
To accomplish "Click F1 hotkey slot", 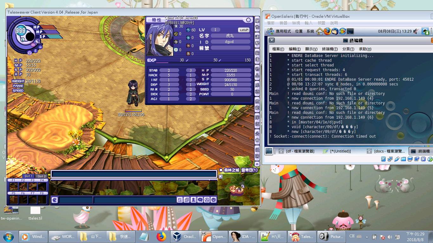I will (14, 187).
